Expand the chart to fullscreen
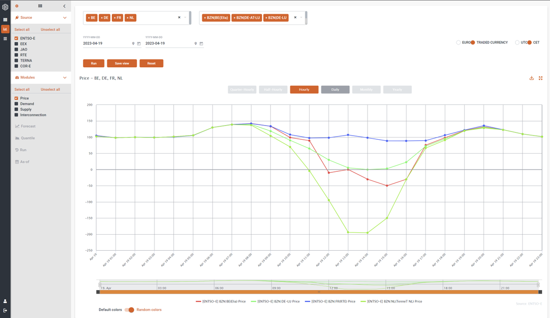The width and height of the screenshot is (550, 318). [x=540, y=78]
